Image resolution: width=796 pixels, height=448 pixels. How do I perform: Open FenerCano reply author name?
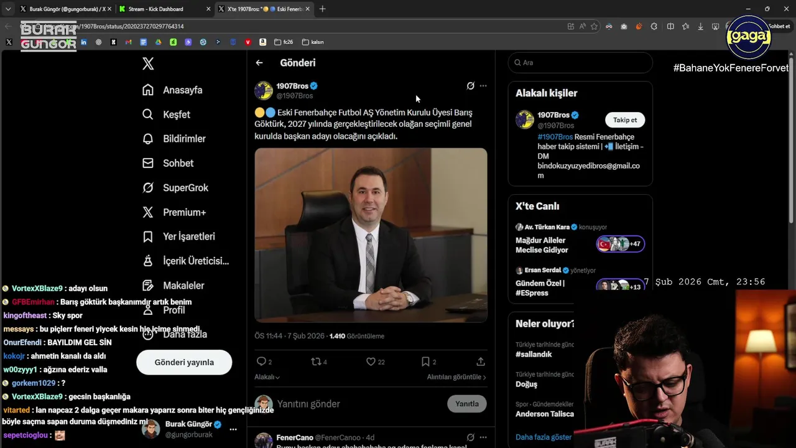[x=295, y=437]
